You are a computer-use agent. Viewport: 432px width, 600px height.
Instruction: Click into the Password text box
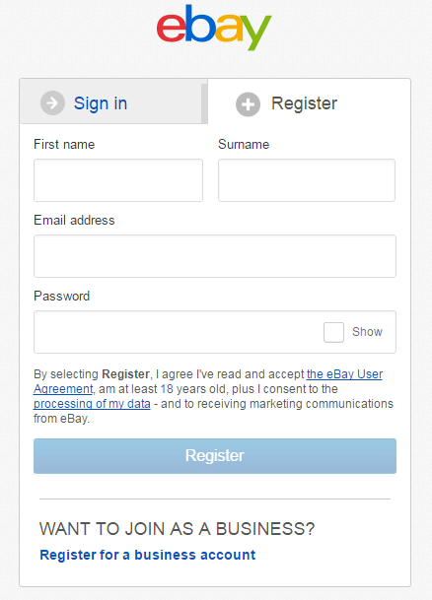[x=179, y=332]
